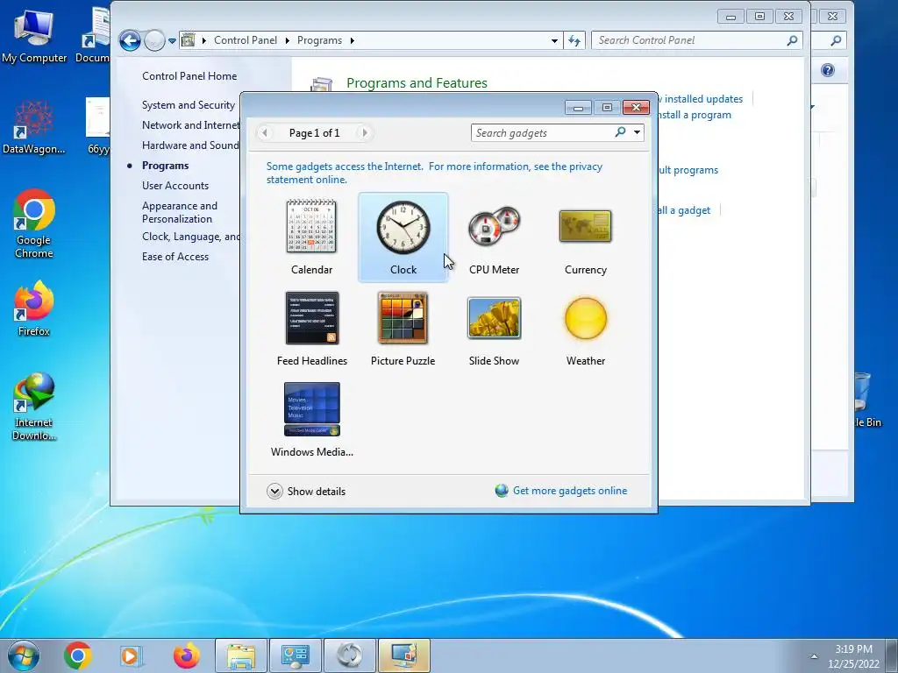Screen dimensions: 898x673
Task: Select the Currency gadget icon
Action: coord(585,226)
